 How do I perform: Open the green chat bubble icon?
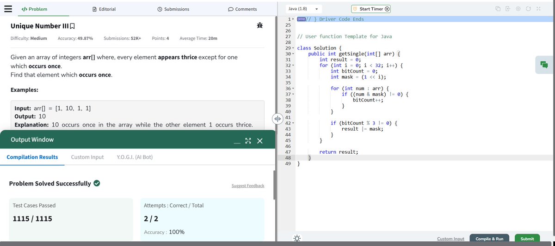coord(544,65)
